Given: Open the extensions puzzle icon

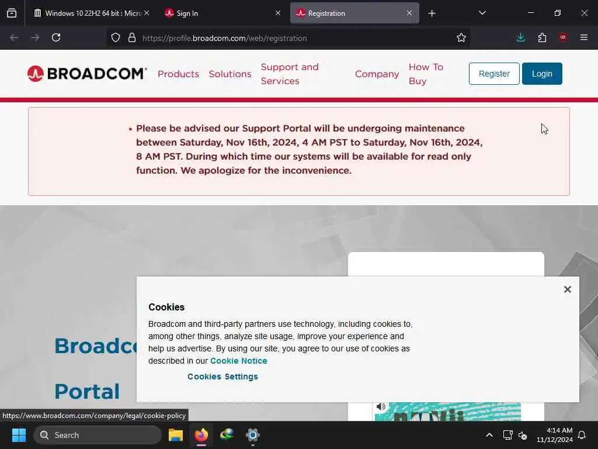Looking at the screenshot, I should [x=542, y=37].
